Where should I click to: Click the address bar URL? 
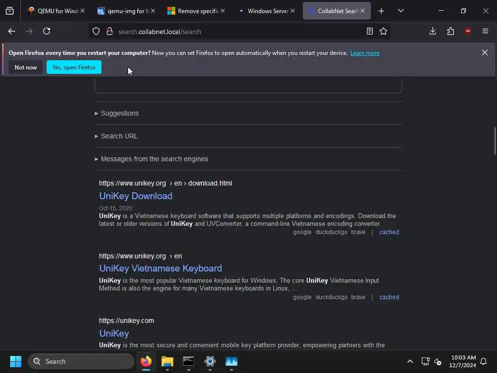pos(159,32)
